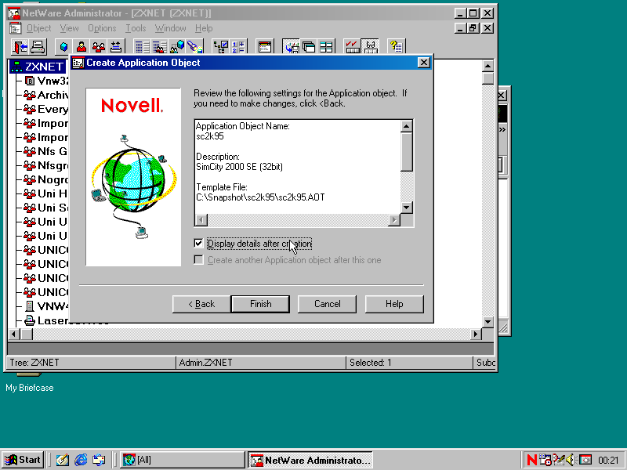Screen dimensions: 627x470
Task: Click the move object arrows toolbar icon
Action: tap(116, 47)
